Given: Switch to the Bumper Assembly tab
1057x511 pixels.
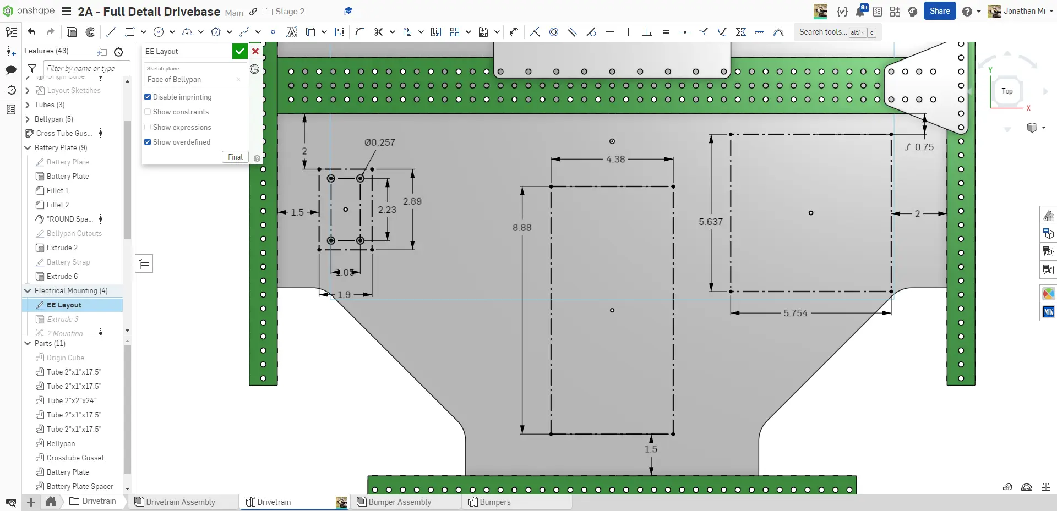Looking at the screenshot, I should [400, 502].
